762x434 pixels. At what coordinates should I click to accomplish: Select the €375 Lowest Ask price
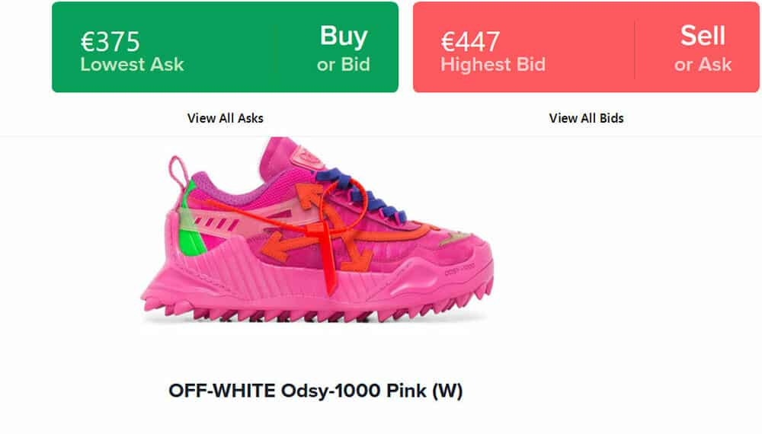click(110, 41)
